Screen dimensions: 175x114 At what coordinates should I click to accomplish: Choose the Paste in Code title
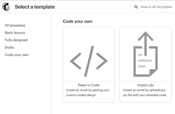pyautogui.click(x=89, y=85)
